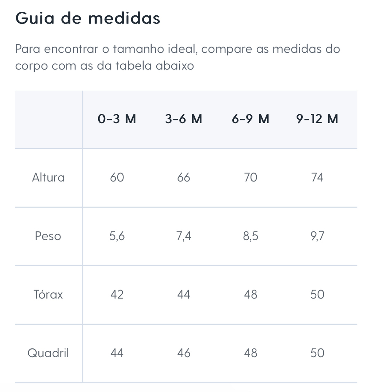Click the Quadril row label
374x392 pixels.
click(x=48, y=353)
